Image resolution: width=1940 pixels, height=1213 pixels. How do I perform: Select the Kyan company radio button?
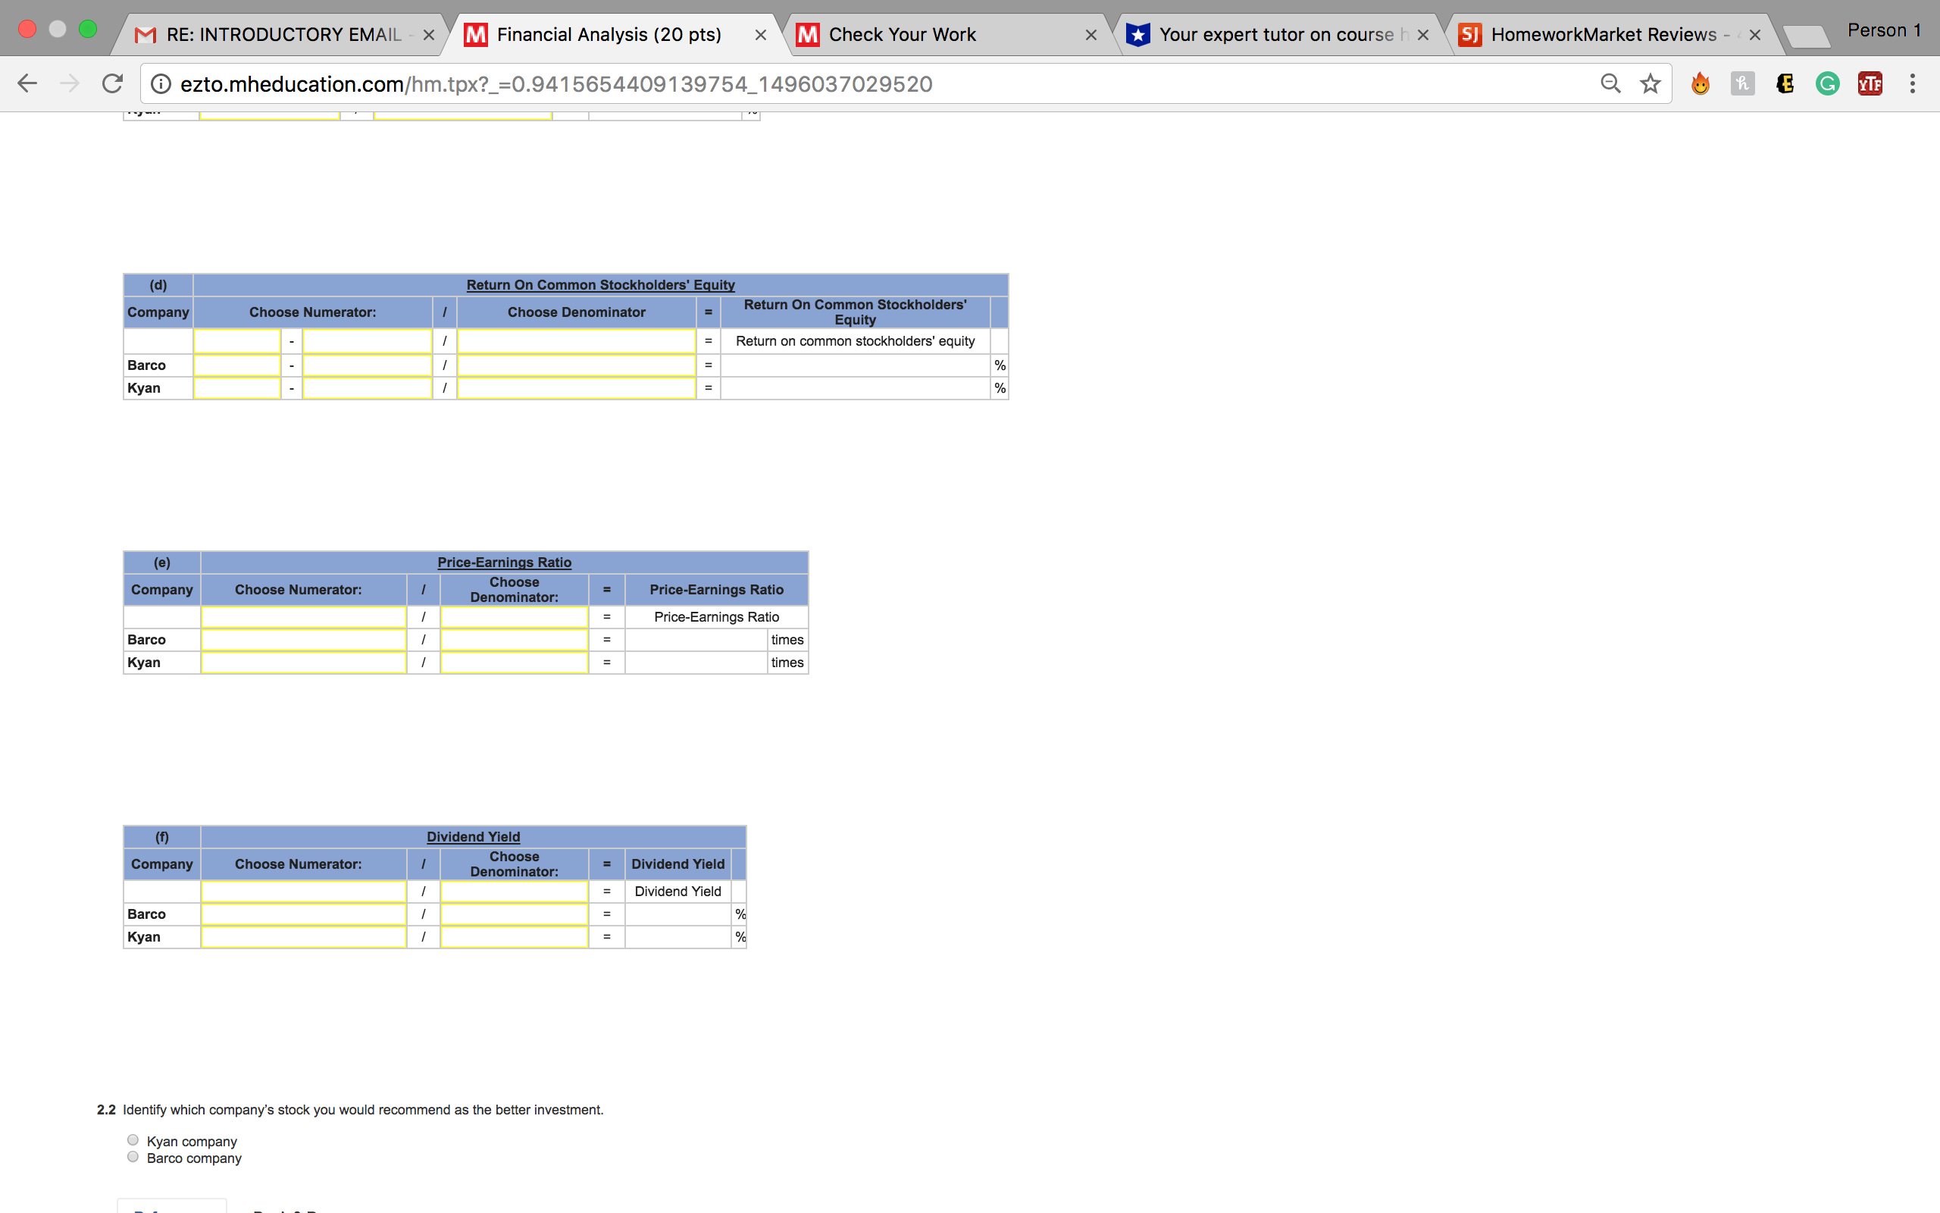click(x=133, y=1139)
